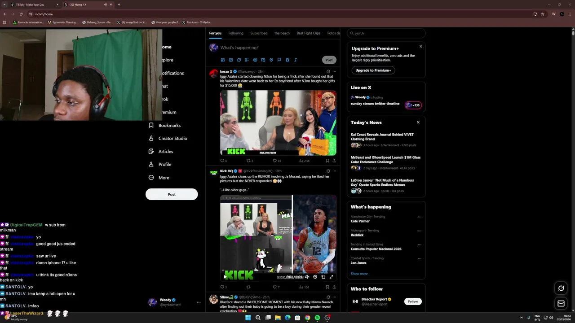Open Spotify from taskbar

(317, 318)
